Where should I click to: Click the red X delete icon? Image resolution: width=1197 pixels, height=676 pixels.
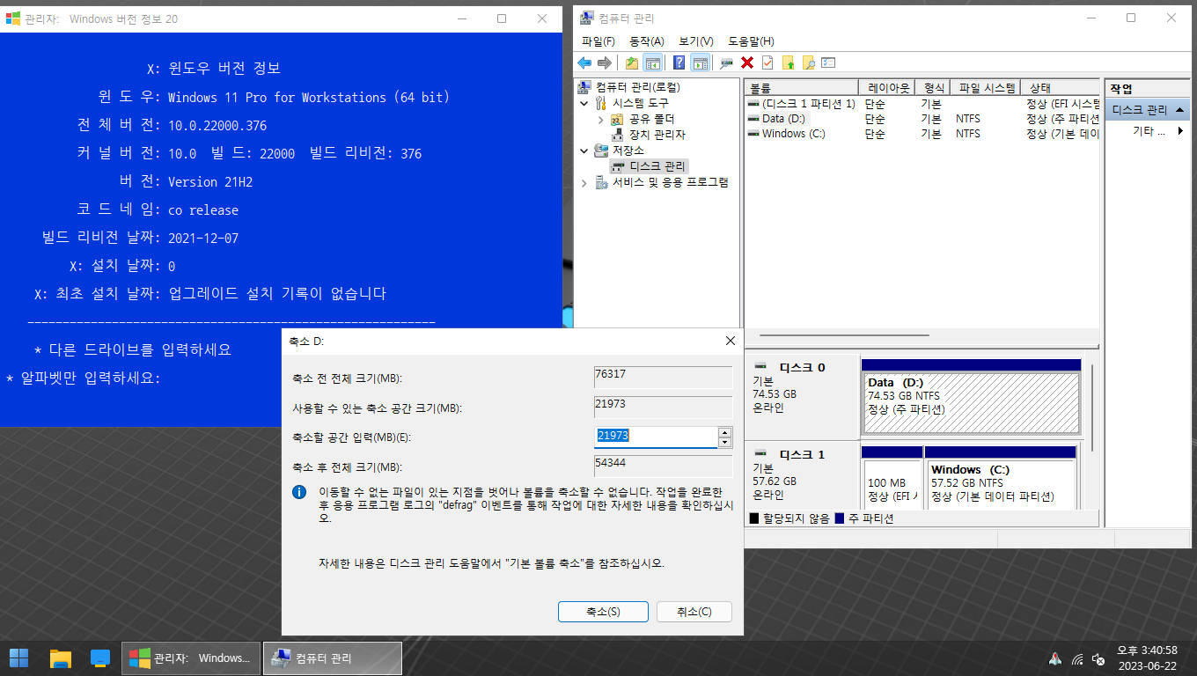747,62
